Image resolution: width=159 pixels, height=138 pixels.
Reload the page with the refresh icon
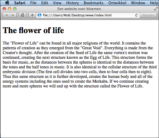[x=136, y=15]
